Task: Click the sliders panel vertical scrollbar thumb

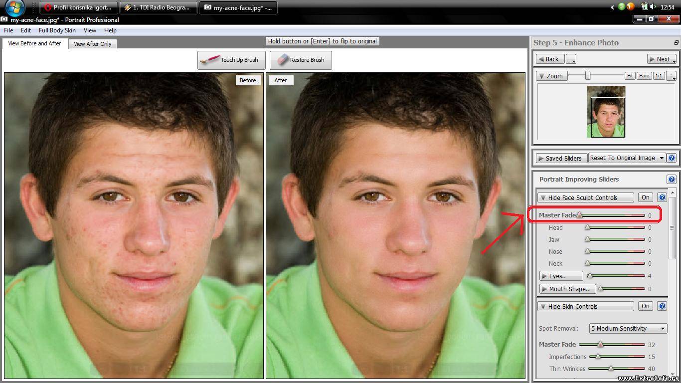Action: pos(673,228)
